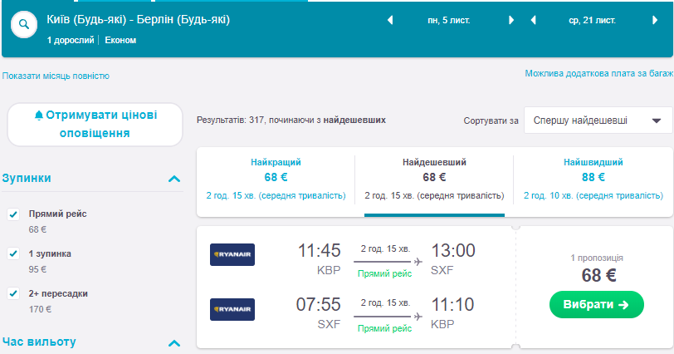Click Ryanair logo on outbound flight

(232, 254)
